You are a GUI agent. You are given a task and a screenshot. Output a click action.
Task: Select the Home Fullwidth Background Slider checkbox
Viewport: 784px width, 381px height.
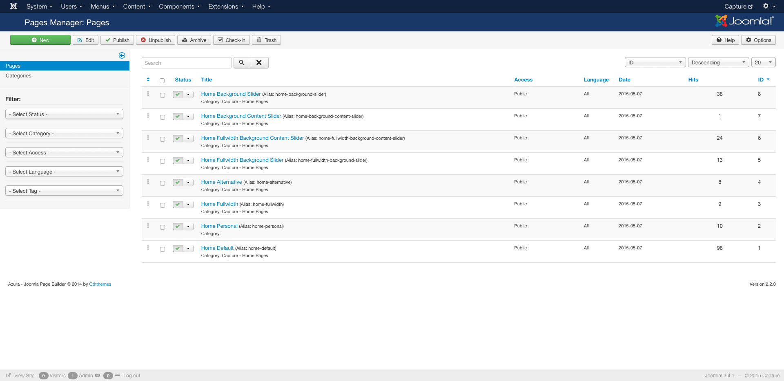point(162,161)
